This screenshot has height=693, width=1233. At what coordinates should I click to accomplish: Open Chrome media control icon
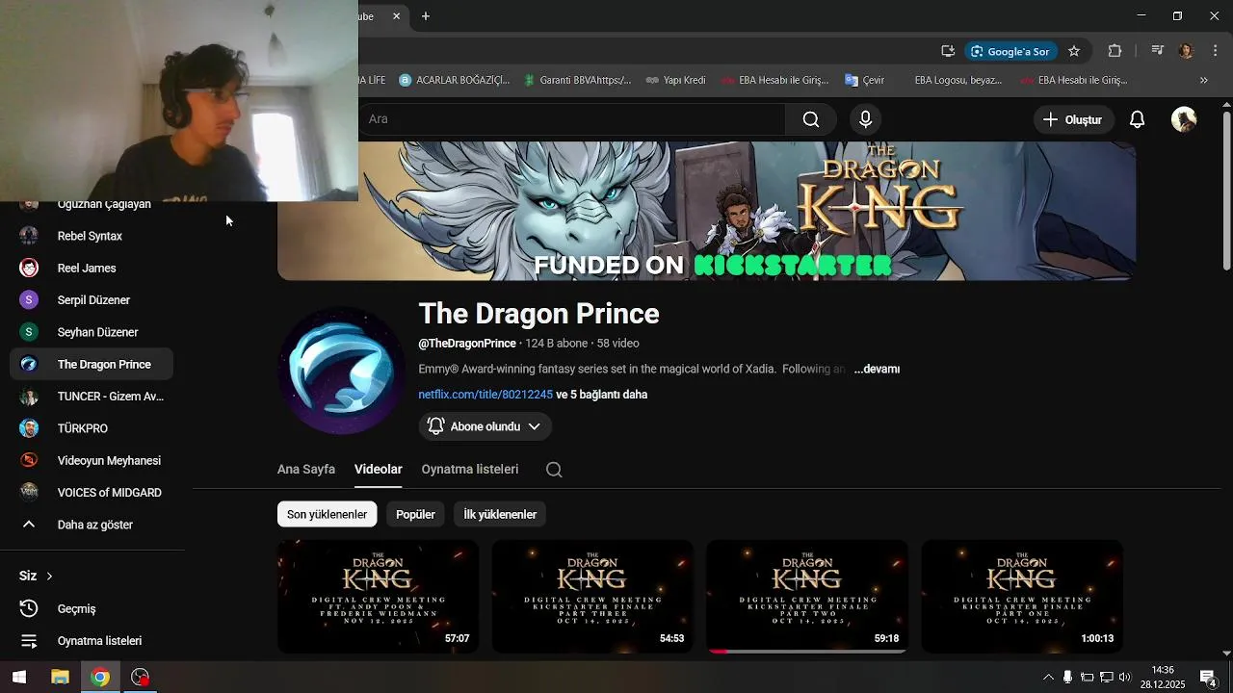coord(1158,51)
